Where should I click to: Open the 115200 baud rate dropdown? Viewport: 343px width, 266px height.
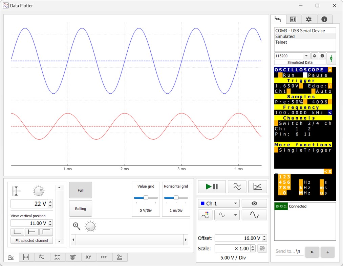(292, 55)
